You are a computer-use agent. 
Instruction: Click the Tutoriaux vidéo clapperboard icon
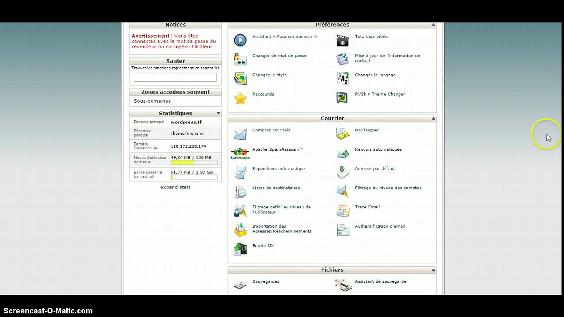342,40
